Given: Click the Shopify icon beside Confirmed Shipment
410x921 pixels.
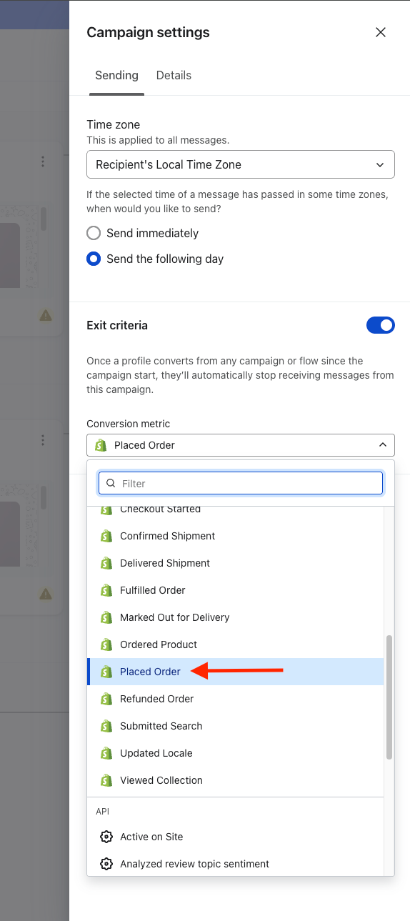Looking at the screenshot, I should (x=106, y=536).
